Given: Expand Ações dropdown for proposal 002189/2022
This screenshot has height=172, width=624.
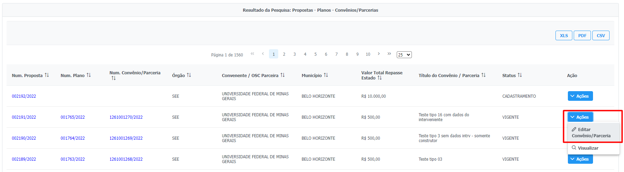Looking at the screenshot, I should click(x=580, y=159).
